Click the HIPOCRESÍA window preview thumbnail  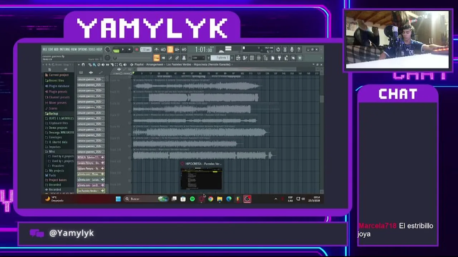(x=201, y=179)
